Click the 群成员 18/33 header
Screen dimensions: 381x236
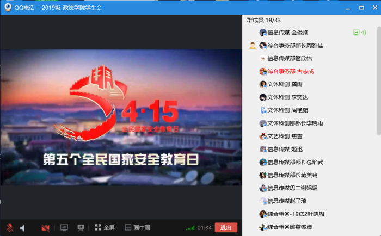coord(263,20)
